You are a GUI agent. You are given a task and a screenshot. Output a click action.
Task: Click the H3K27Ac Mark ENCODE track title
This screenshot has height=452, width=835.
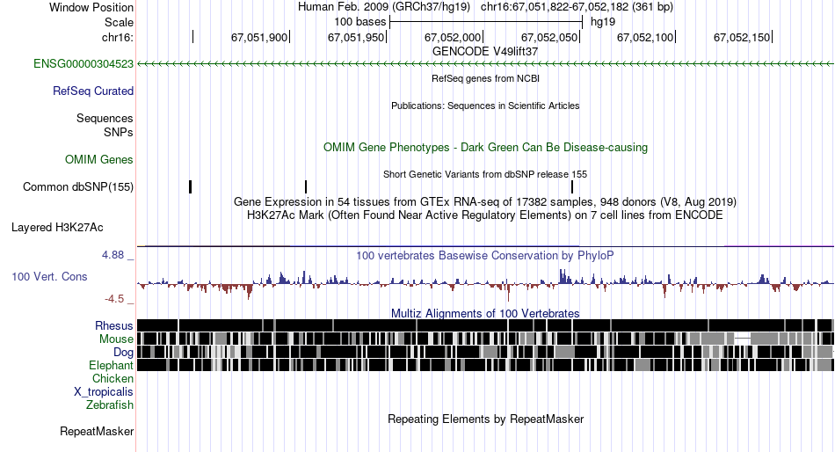pos(485,215)
